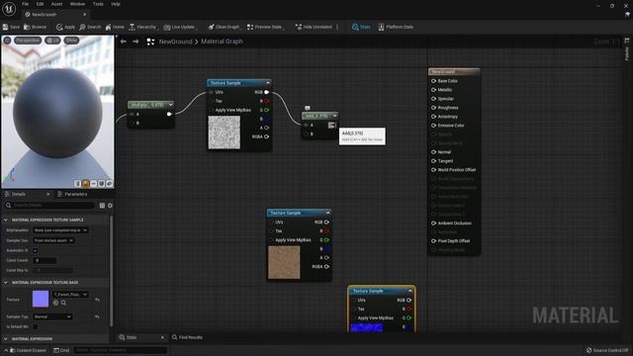Switch to the Parameters tab
633x356 pixels.
(x=72, y=194)
